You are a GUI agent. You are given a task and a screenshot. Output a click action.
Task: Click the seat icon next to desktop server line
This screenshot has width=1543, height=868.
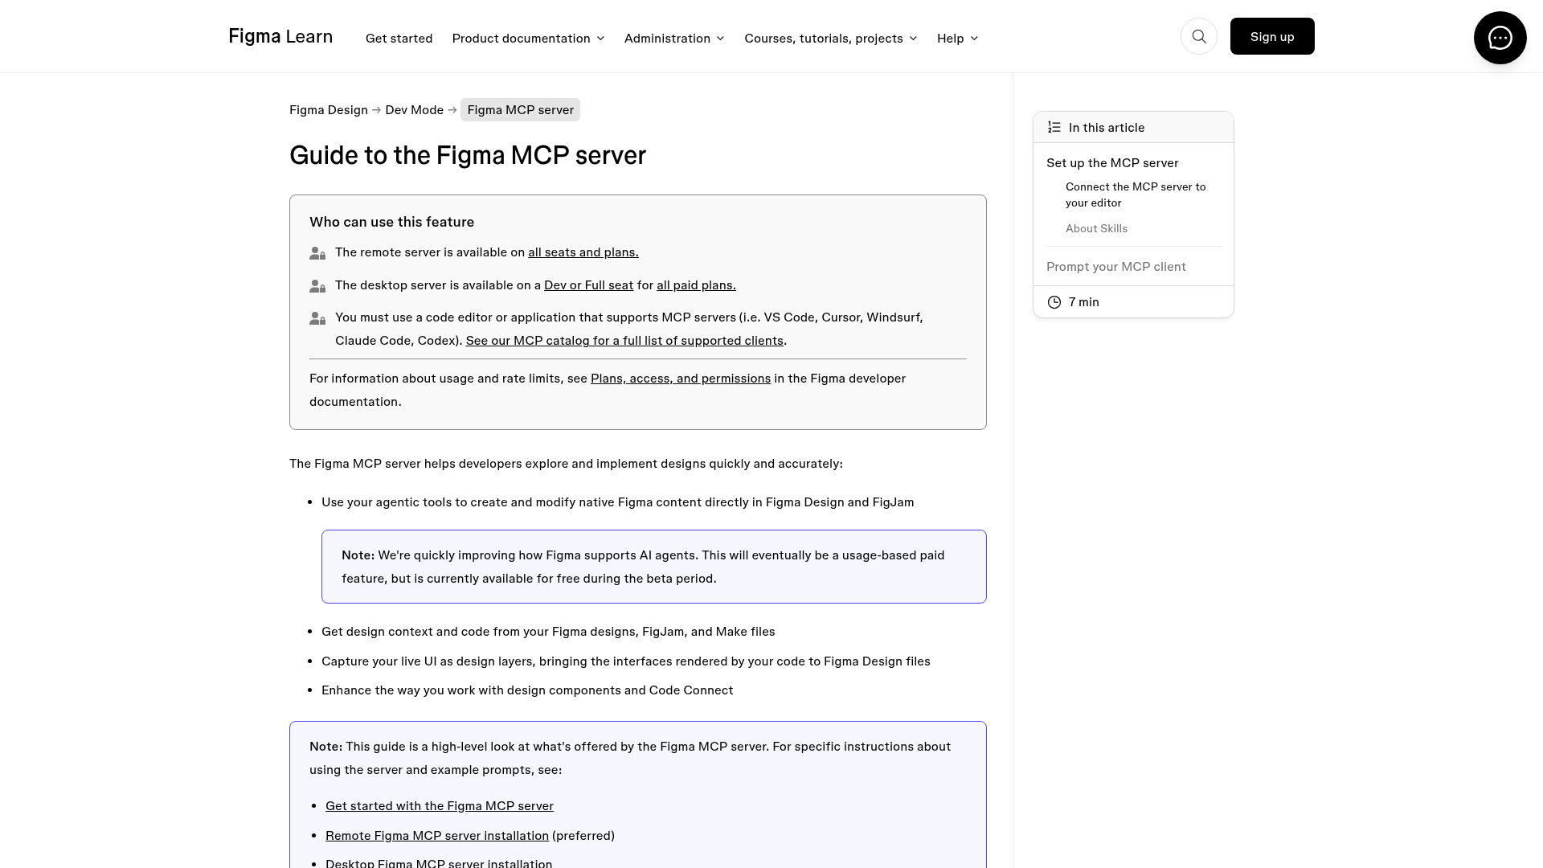coord(317,286)
